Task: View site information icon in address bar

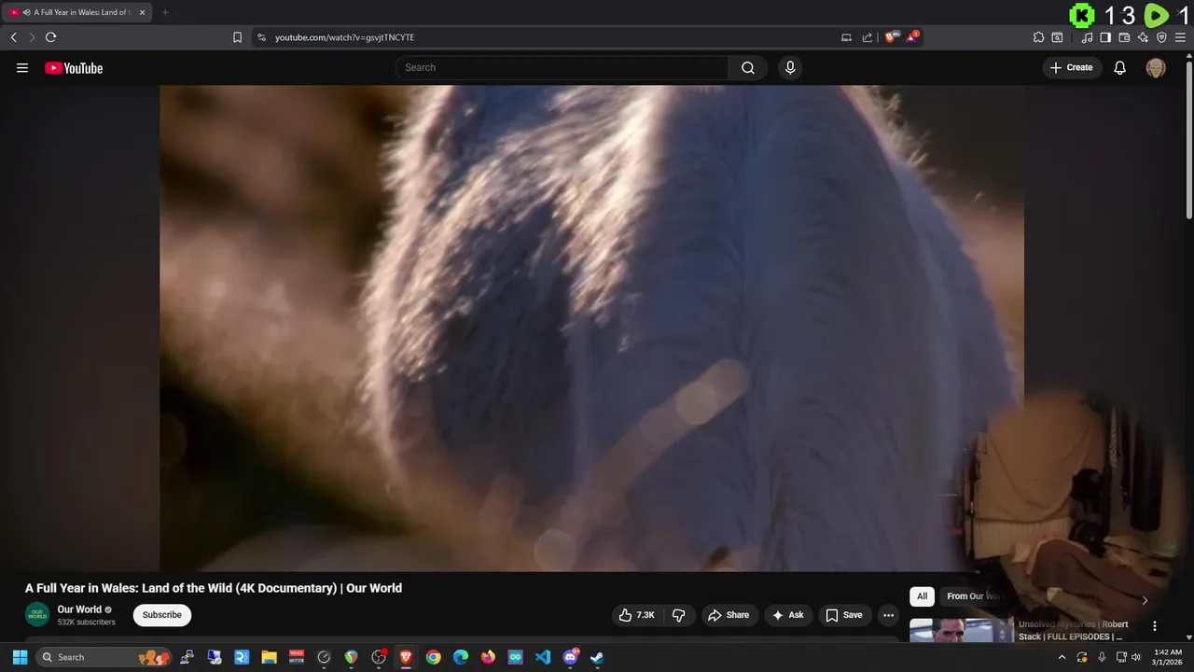Action: coord(261,37)
